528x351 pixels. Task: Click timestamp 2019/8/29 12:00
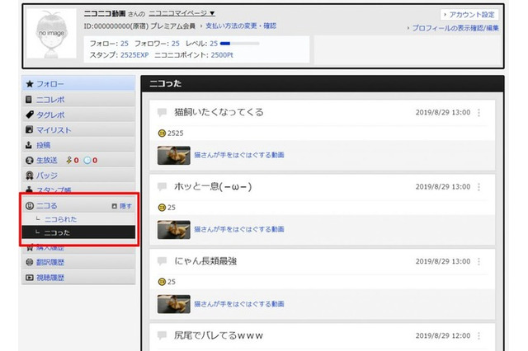(443, 335)
